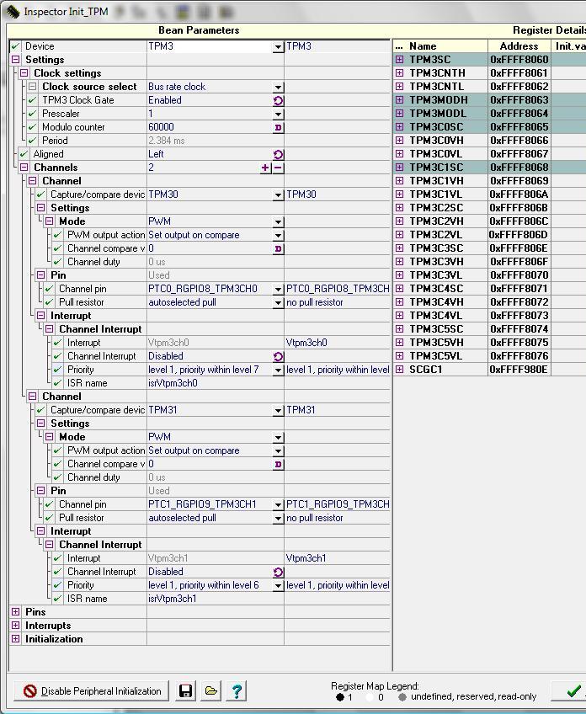Click the Aligned row checkmark
Screen dimensions: 586x714
pos(24,154)
